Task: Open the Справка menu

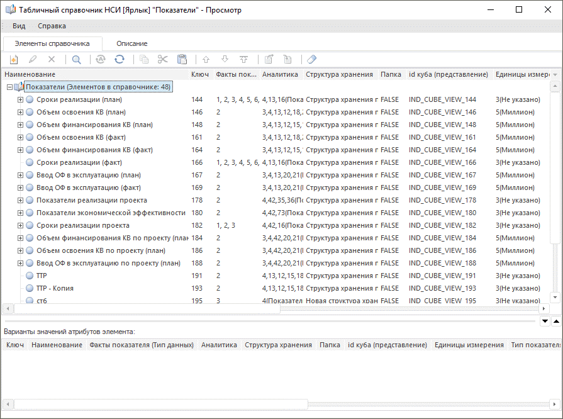Action: click(x=52, y=26)
